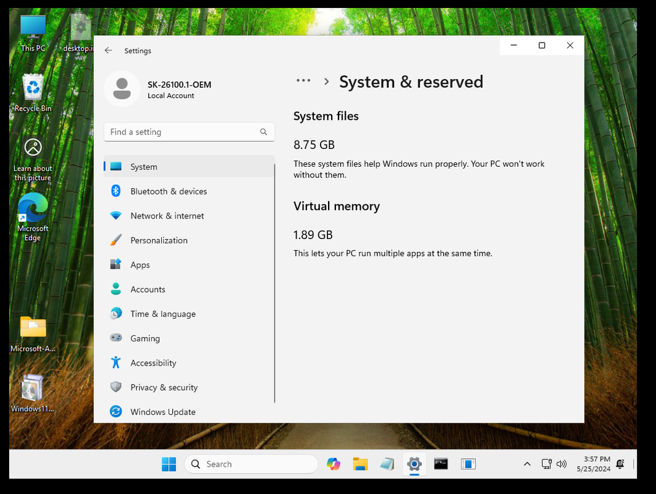Screen dimensions: 656x494
Task: Click the Local Account label
Action: point(170,96)
